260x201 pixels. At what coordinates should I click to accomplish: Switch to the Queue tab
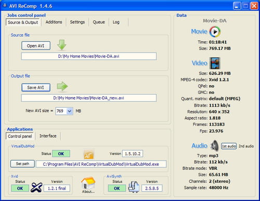coord(99,22)
